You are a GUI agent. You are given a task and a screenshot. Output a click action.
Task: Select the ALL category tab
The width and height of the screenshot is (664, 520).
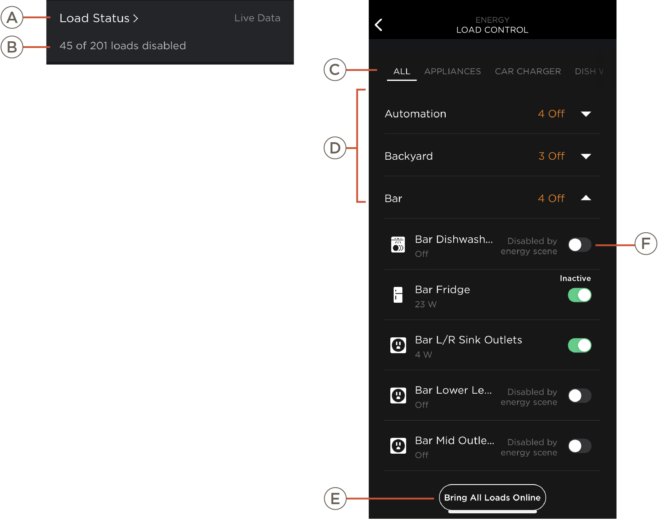[402, 71]
